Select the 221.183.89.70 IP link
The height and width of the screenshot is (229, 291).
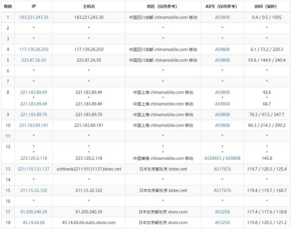[33, 114]
